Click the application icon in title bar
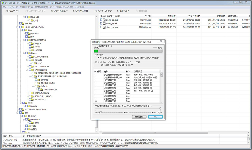Viewport: 252px width, 150px height. coord(3,3)
